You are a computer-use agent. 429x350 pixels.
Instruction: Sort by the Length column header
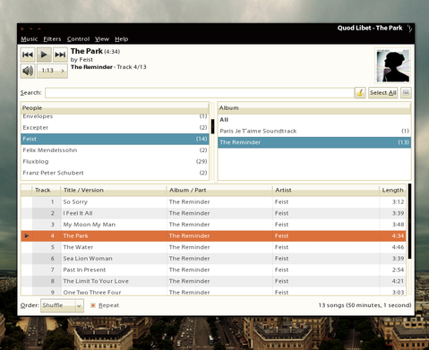392,190
